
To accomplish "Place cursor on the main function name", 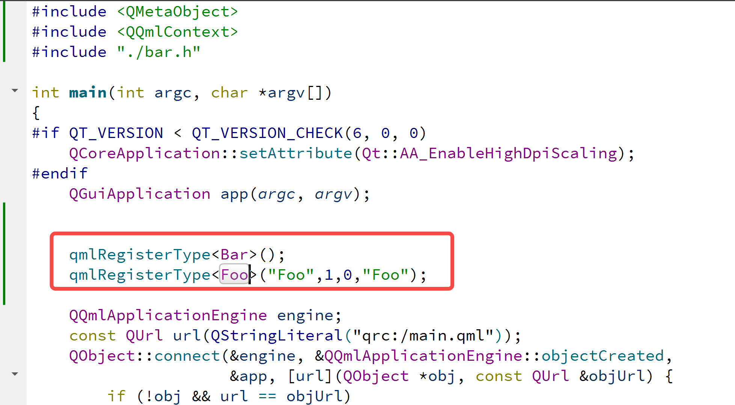I will (x=88, y=93).
